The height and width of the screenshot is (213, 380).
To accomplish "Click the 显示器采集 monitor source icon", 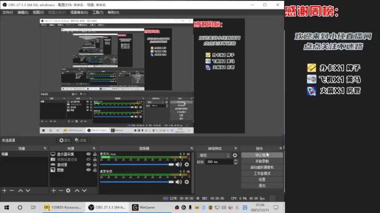I will [x=53, y=154].
